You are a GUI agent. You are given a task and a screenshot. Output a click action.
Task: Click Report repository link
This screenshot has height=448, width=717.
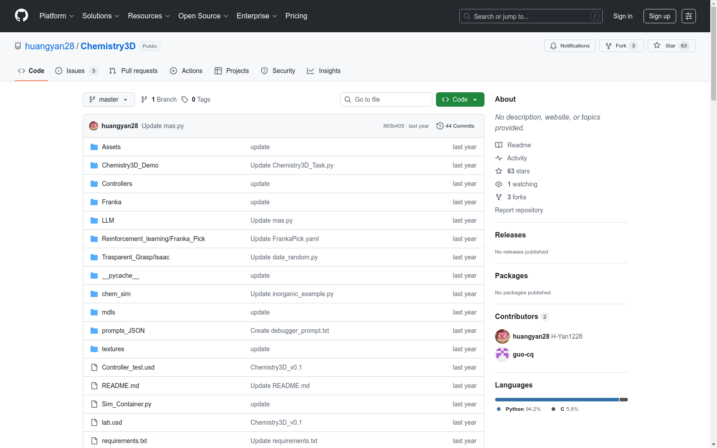pyautogui.click(x=519, y=210)
